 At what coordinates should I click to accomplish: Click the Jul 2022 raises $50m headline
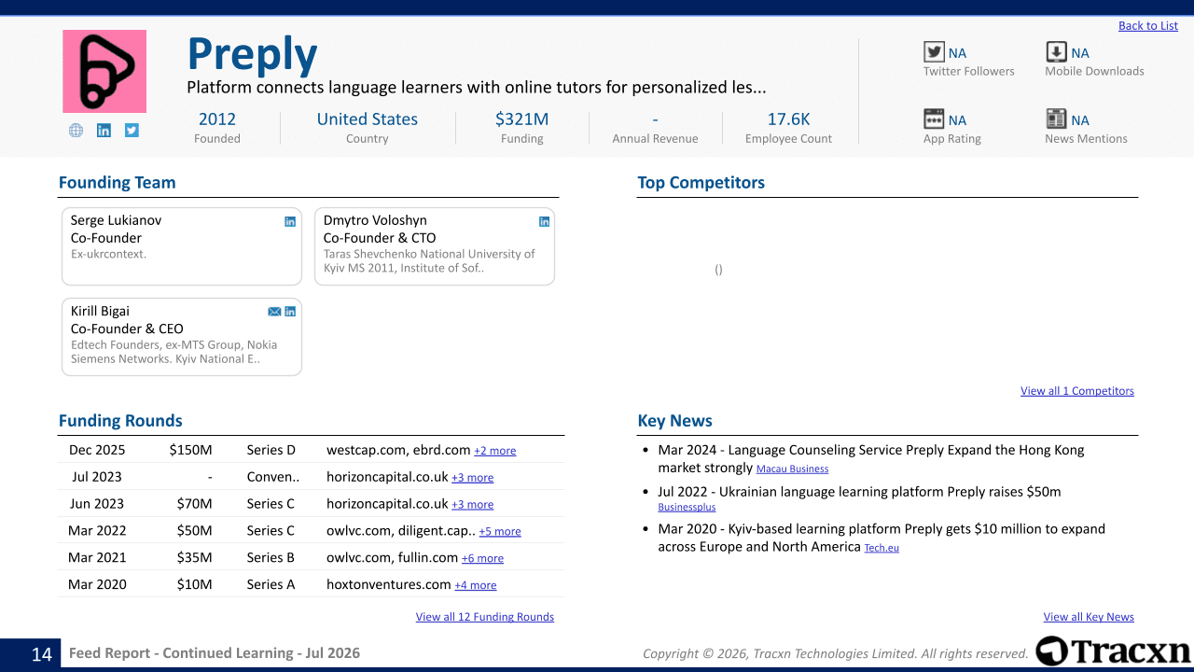tap(859, 492)
